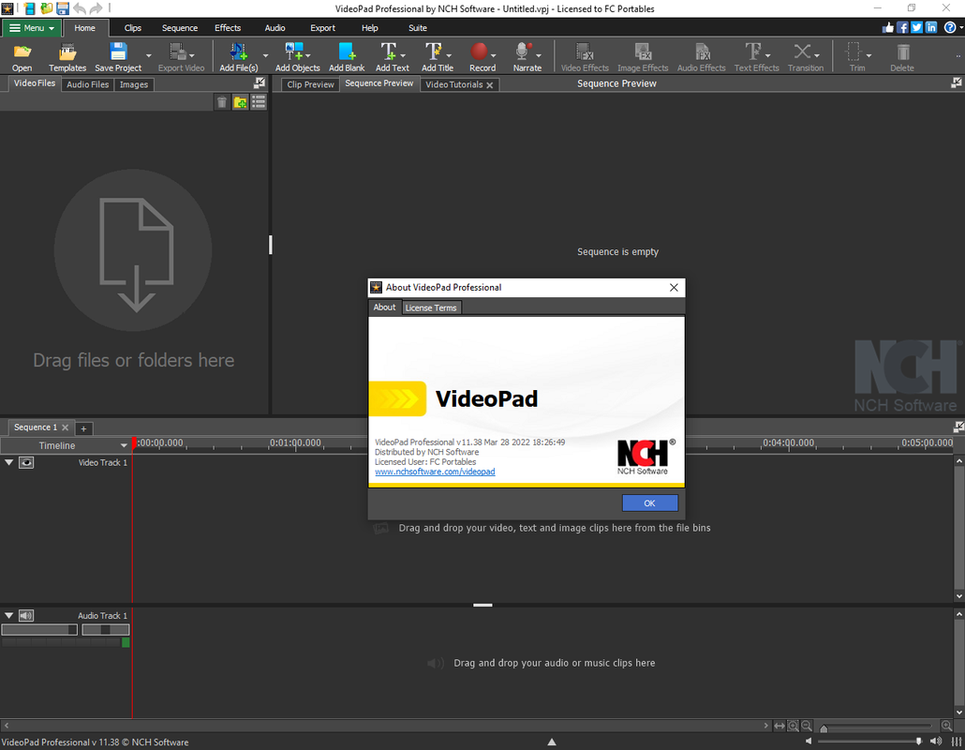The width and height of the screenshot is (965, 750).
Task: Click the Facebook share icon
Action: pyautogui.click(x=902, y=27)
